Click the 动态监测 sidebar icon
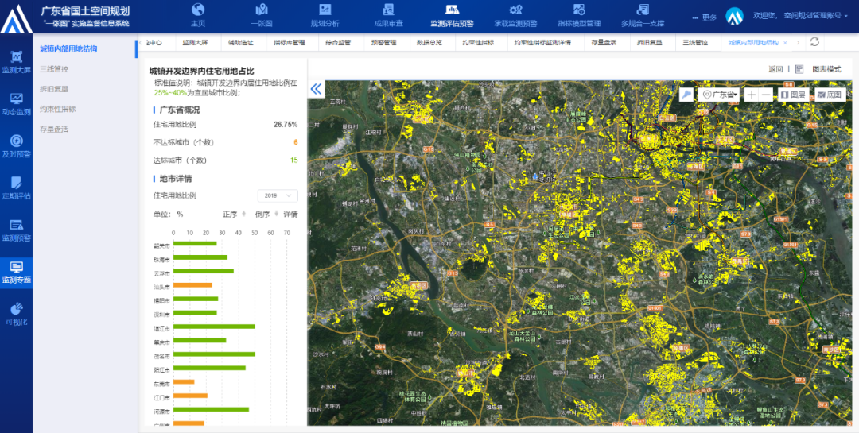The width and height of the screenshot is (859, 433). click(17, 99)
